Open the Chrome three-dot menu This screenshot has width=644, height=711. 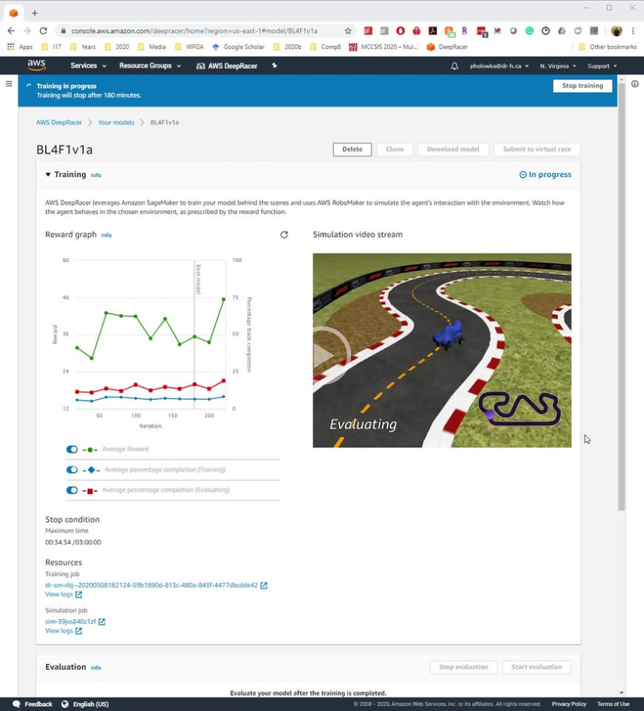633,31
